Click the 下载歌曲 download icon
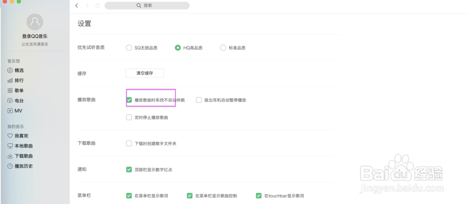 pyautogui.click(x=10, y=156)
